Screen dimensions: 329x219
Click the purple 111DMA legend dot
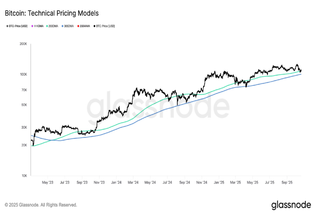coord(32,26)
